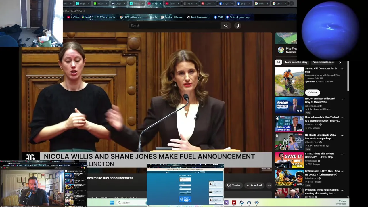Close the Google 'can a' tab
This screenshot has height=207, width=368.
point(285,3)
